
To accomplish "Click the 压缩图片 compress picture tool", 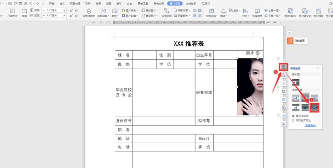I will (13, 13).
